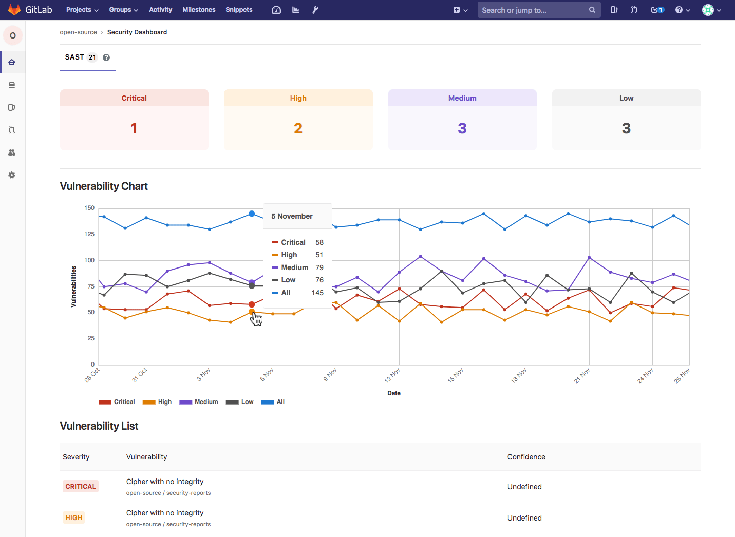Click the Search or jump to field
Image resolution: width=735 pixels, height=537 pixels.
534,10
